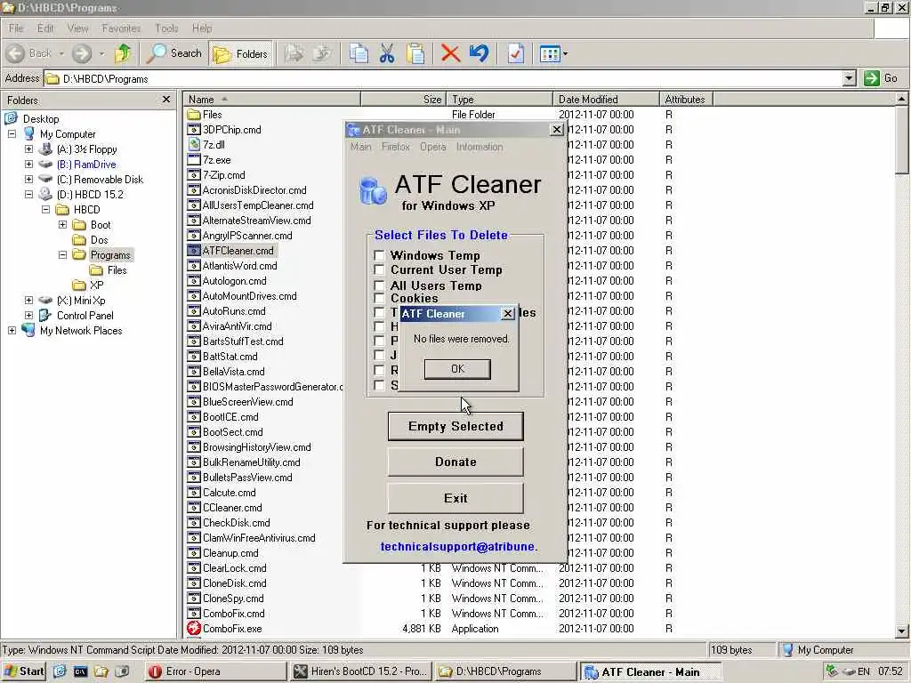The width and height of the screenshot is (911, 683).
Task: Click the Control Panel icon in tree
Action: click(x=45, y=316)
